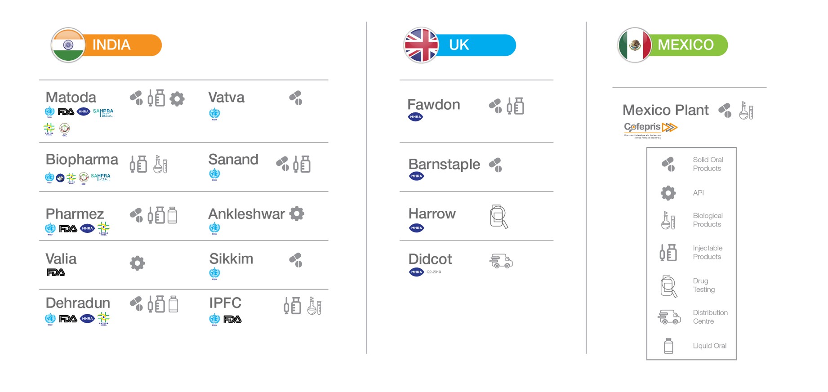The width and height of the screenshot is (828, 392).
Task: Click the FDA logo under Valia
Action: point(56,272)
